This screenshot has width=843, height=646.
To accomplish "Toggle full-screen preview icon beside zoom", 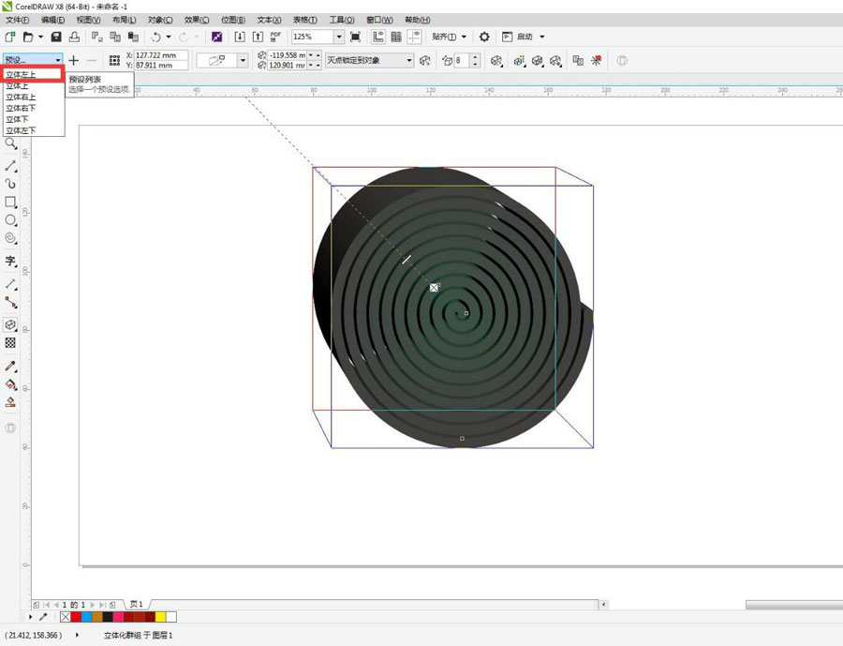I will [355, 37].
